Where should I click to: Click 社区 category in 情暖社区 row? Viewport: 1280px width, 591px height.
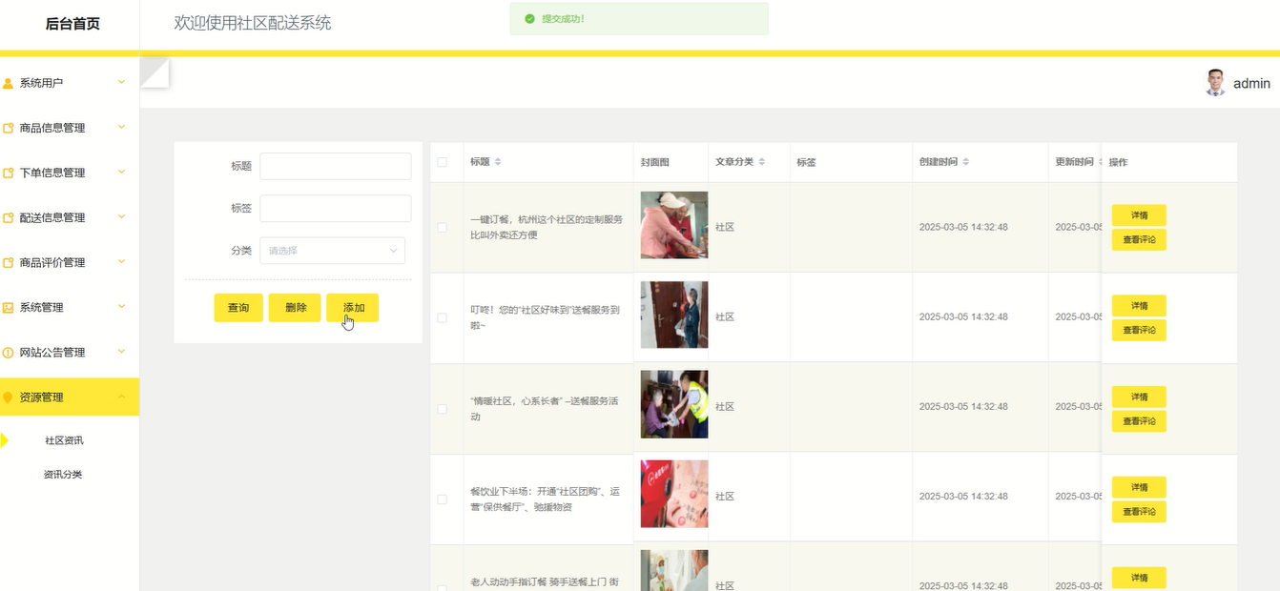point(725,407)
